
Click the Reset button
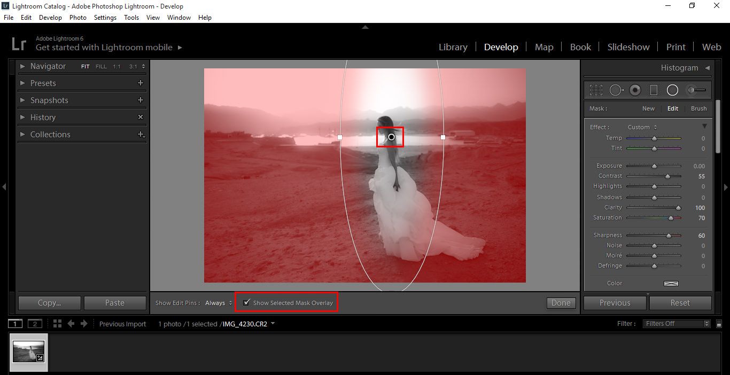[680, 303]
